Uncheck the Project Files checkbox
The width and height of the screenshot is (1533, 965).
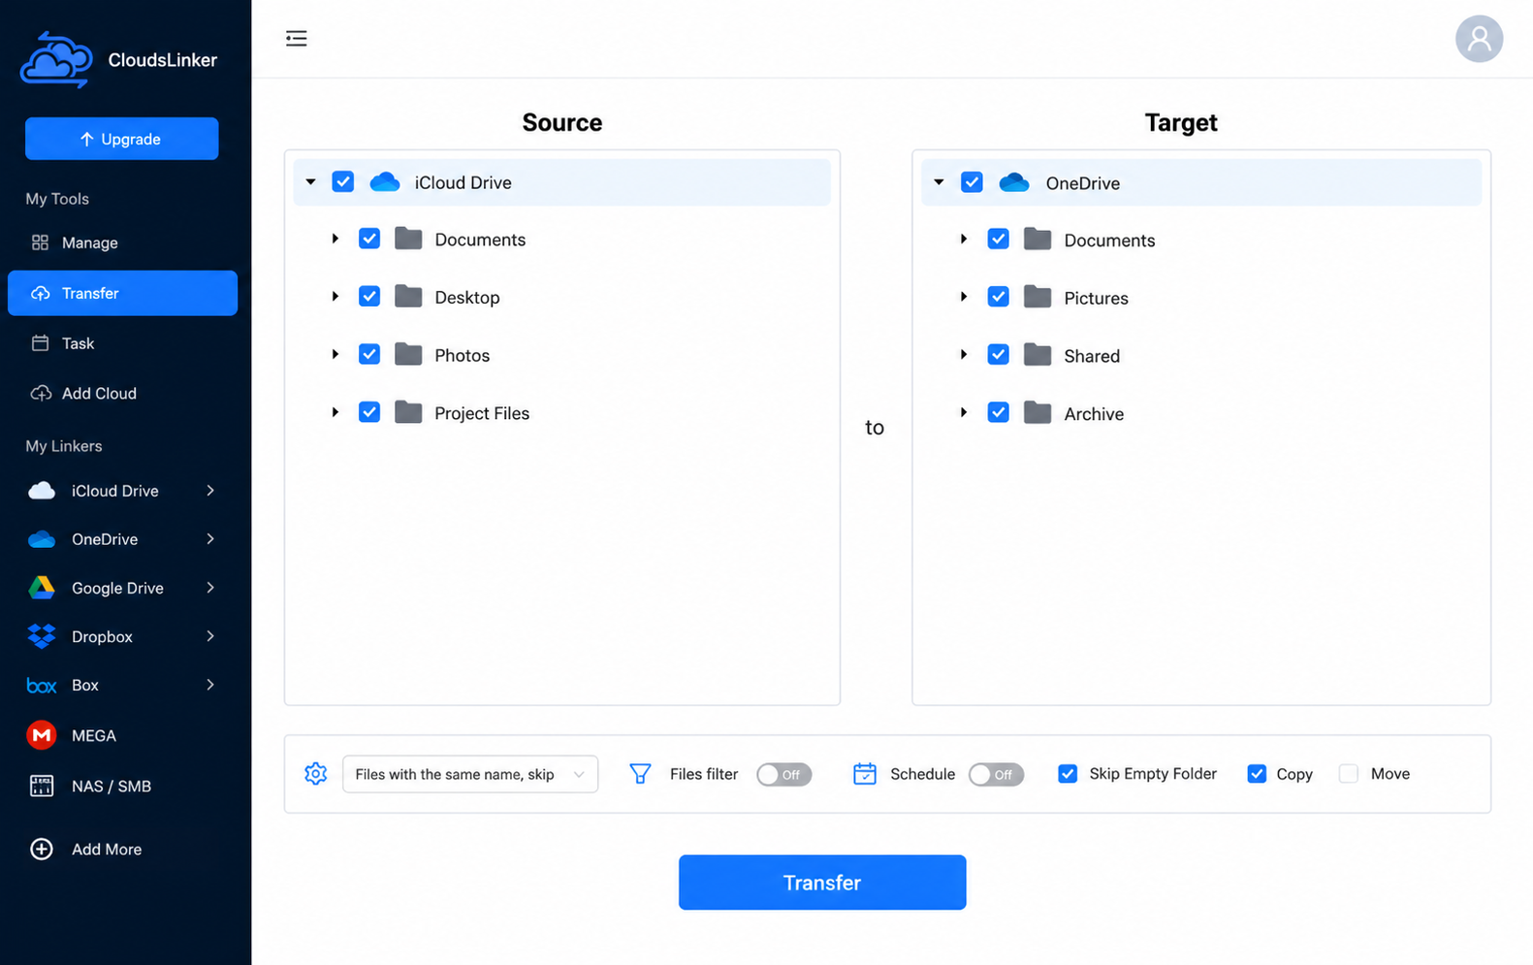pyautogui.click(x=369, y=412)
